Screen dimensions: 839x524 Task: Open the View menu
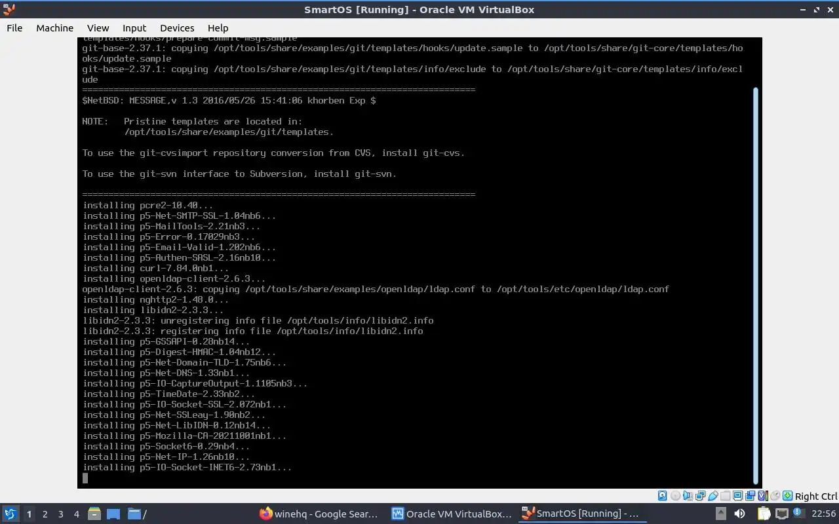click(98, 28)
